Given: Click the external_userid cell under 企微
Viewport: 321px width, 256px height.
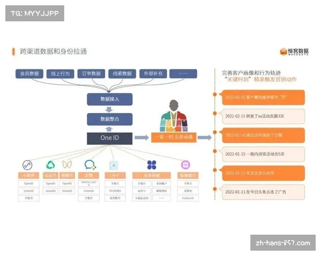Looking at the screenshot, I should (x=89, y=183).
